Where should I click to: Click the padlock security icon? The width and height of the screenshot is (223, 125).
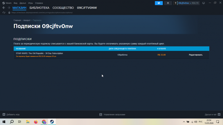pos(9,12)
